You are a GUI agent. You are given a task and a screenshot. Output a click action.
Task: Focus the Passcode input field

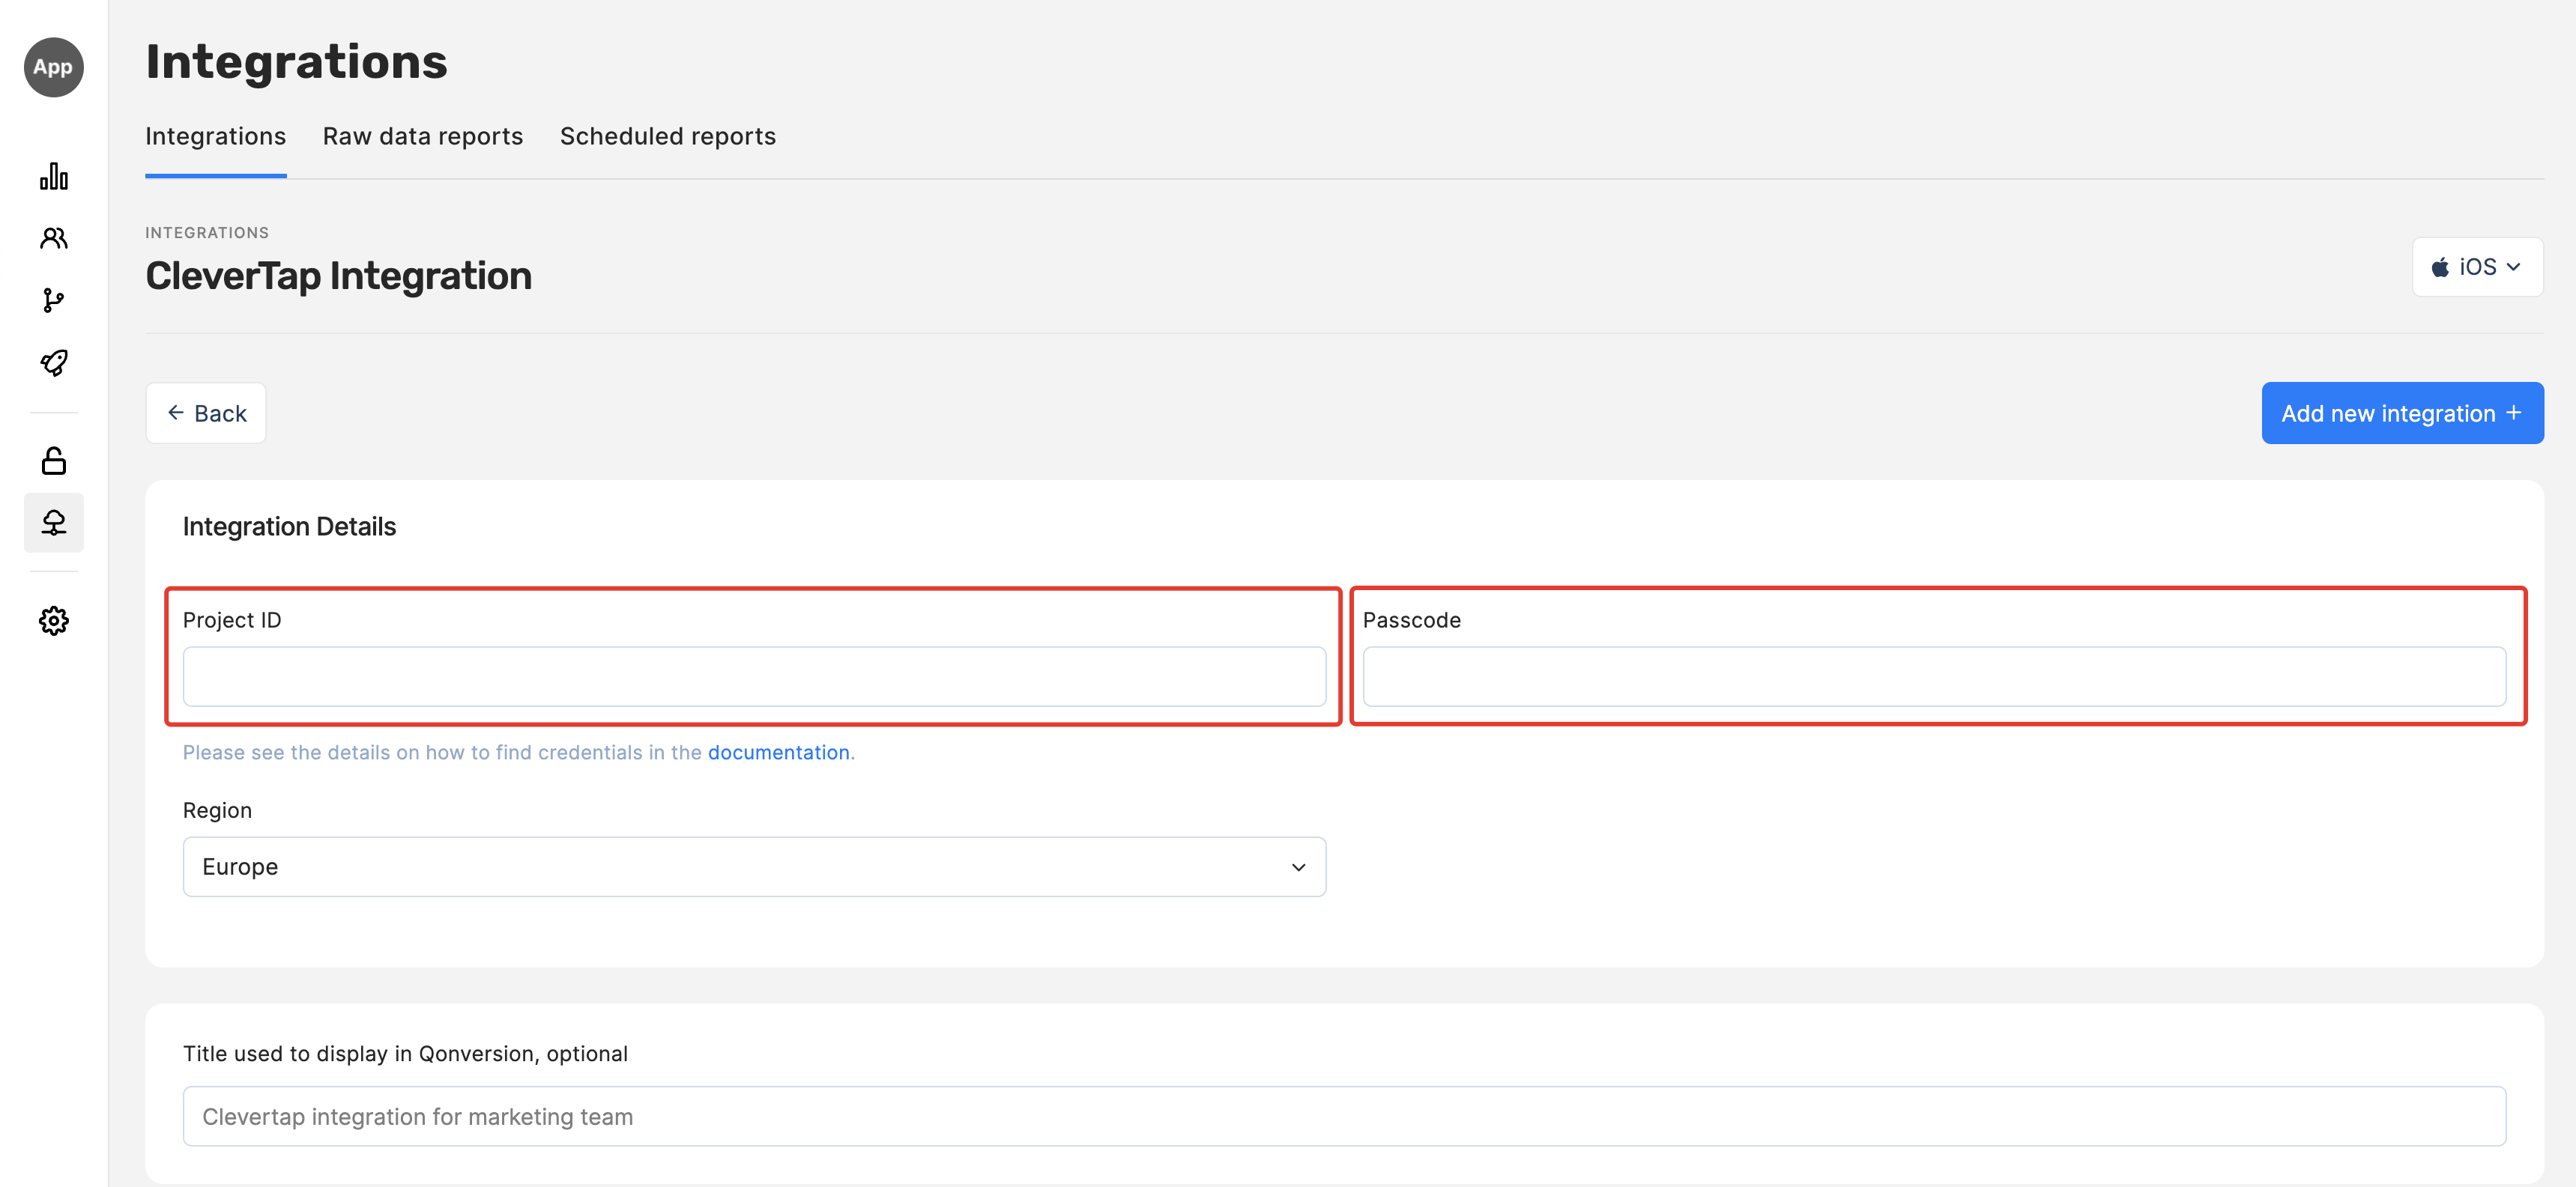click(1933, 676)
